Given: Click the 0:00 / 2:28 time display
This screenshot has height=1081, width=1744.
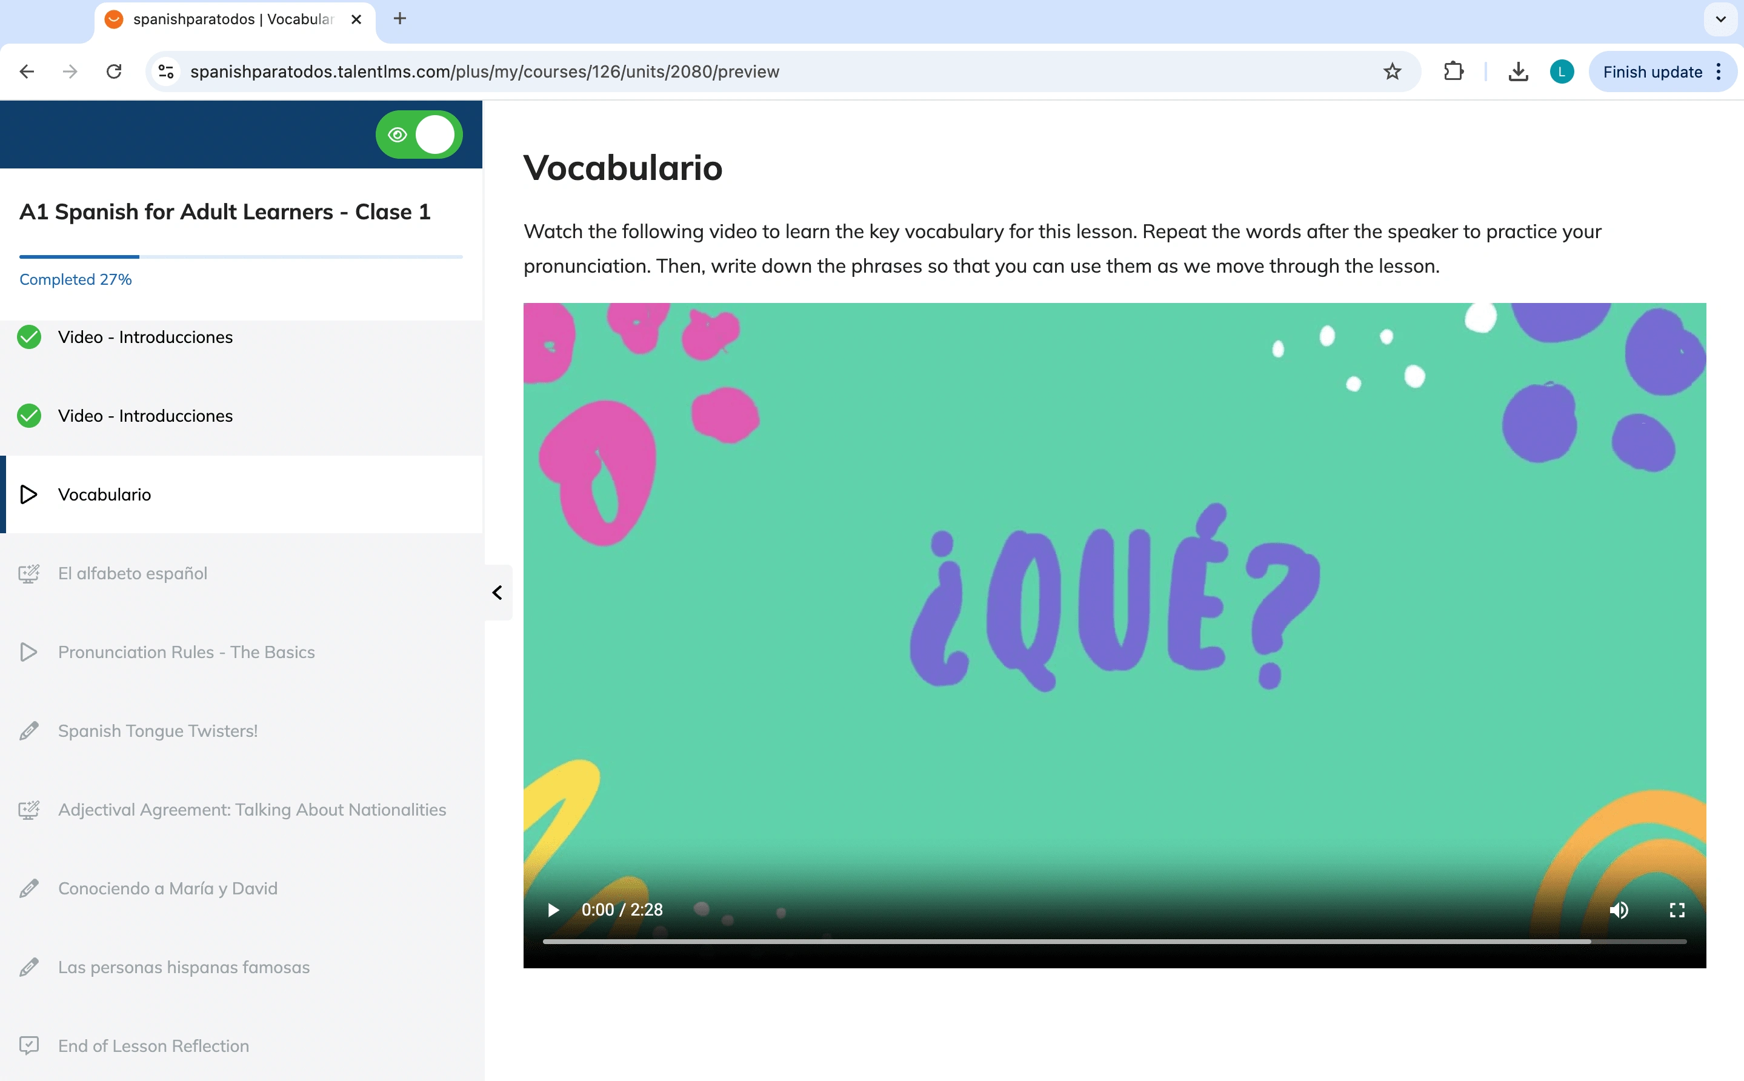Looking at the screenshot, I should click(622, 910).
